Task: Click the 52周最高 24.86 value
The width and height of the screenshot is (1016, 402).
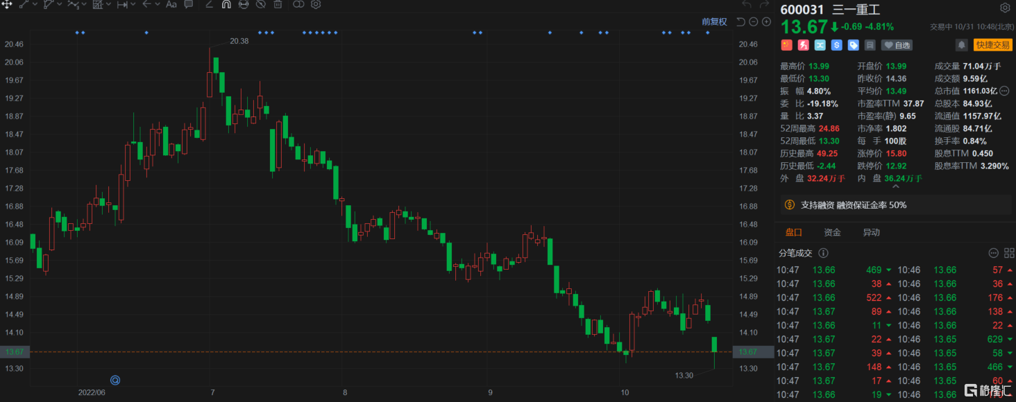Action: pyautogui.click(x=830, y=128)
